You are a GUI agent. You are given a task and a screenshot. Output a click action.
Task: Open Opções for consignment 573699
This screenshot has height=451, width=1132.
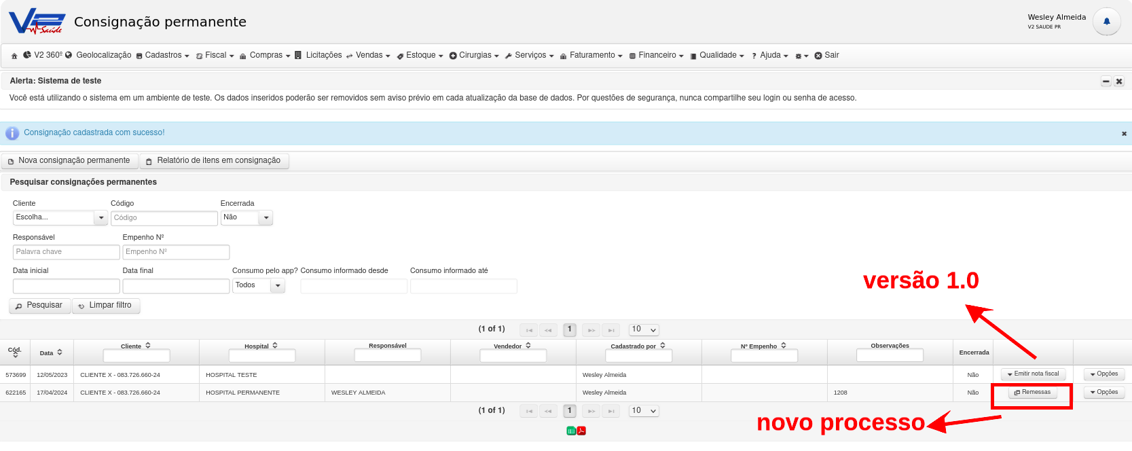[1104, 374]
